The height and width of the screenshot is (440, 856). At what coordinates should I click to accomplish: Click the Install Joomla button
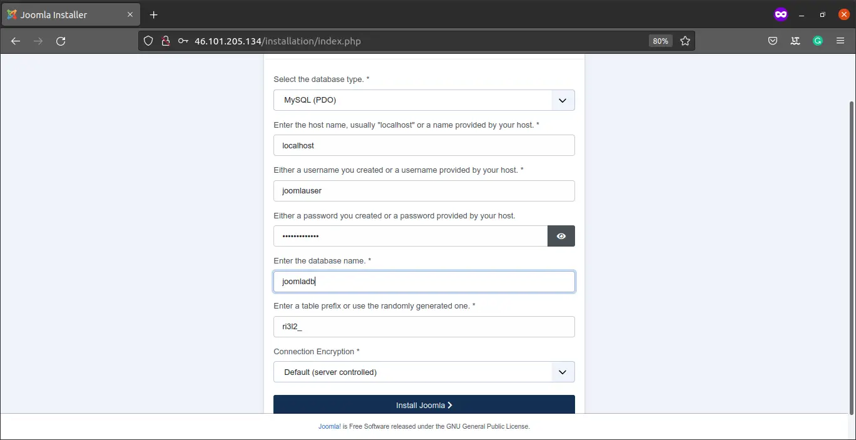pos(424,405)
